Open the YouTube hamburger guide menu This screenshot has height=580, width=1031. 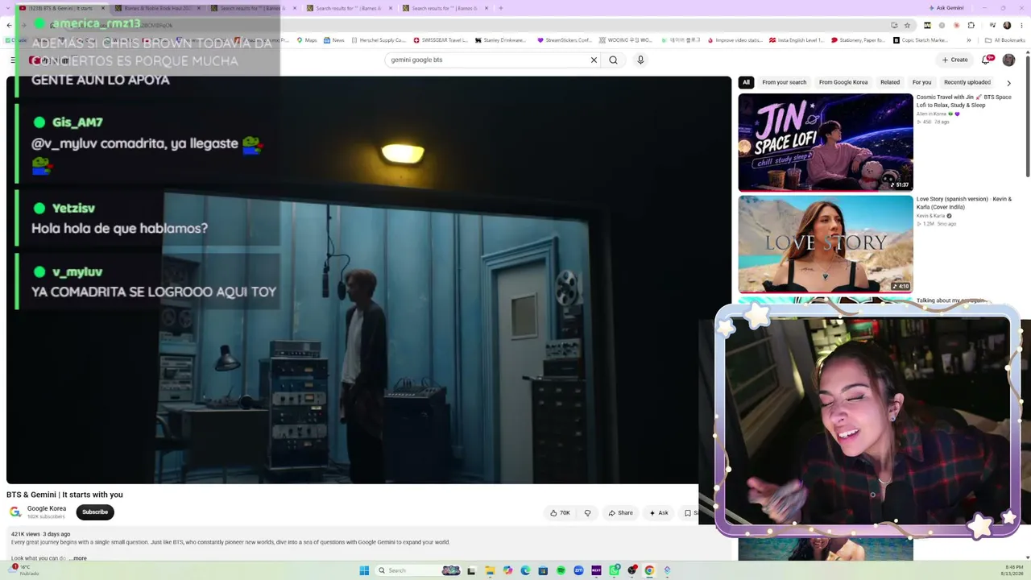(13, 60)
